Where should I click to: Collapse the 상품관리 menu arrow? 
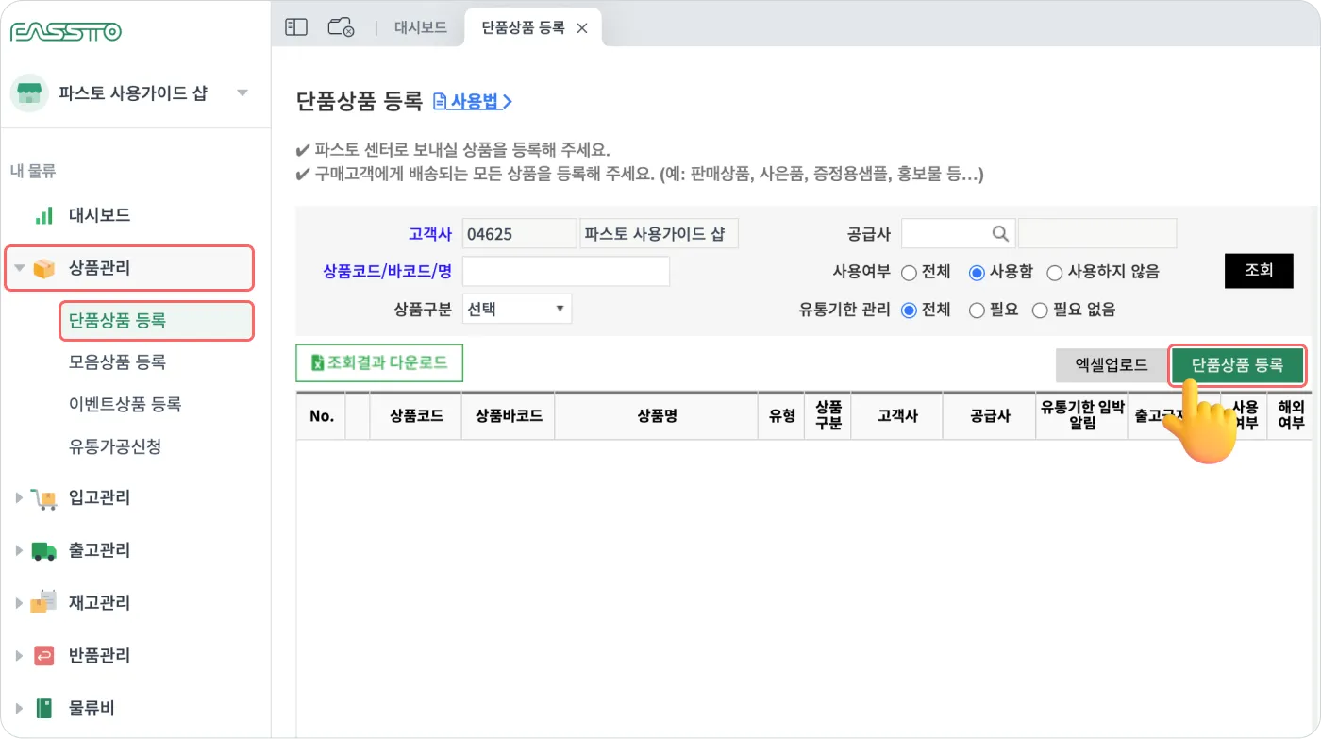pyautogui.click(x=19, y=268)
